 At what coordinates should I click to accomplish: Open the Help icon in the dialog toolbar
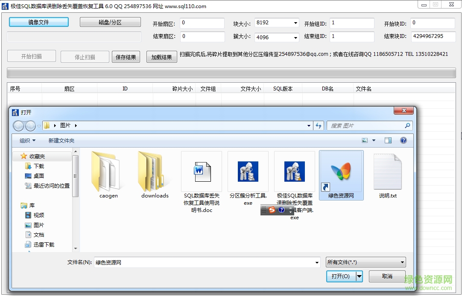(404, 140)
